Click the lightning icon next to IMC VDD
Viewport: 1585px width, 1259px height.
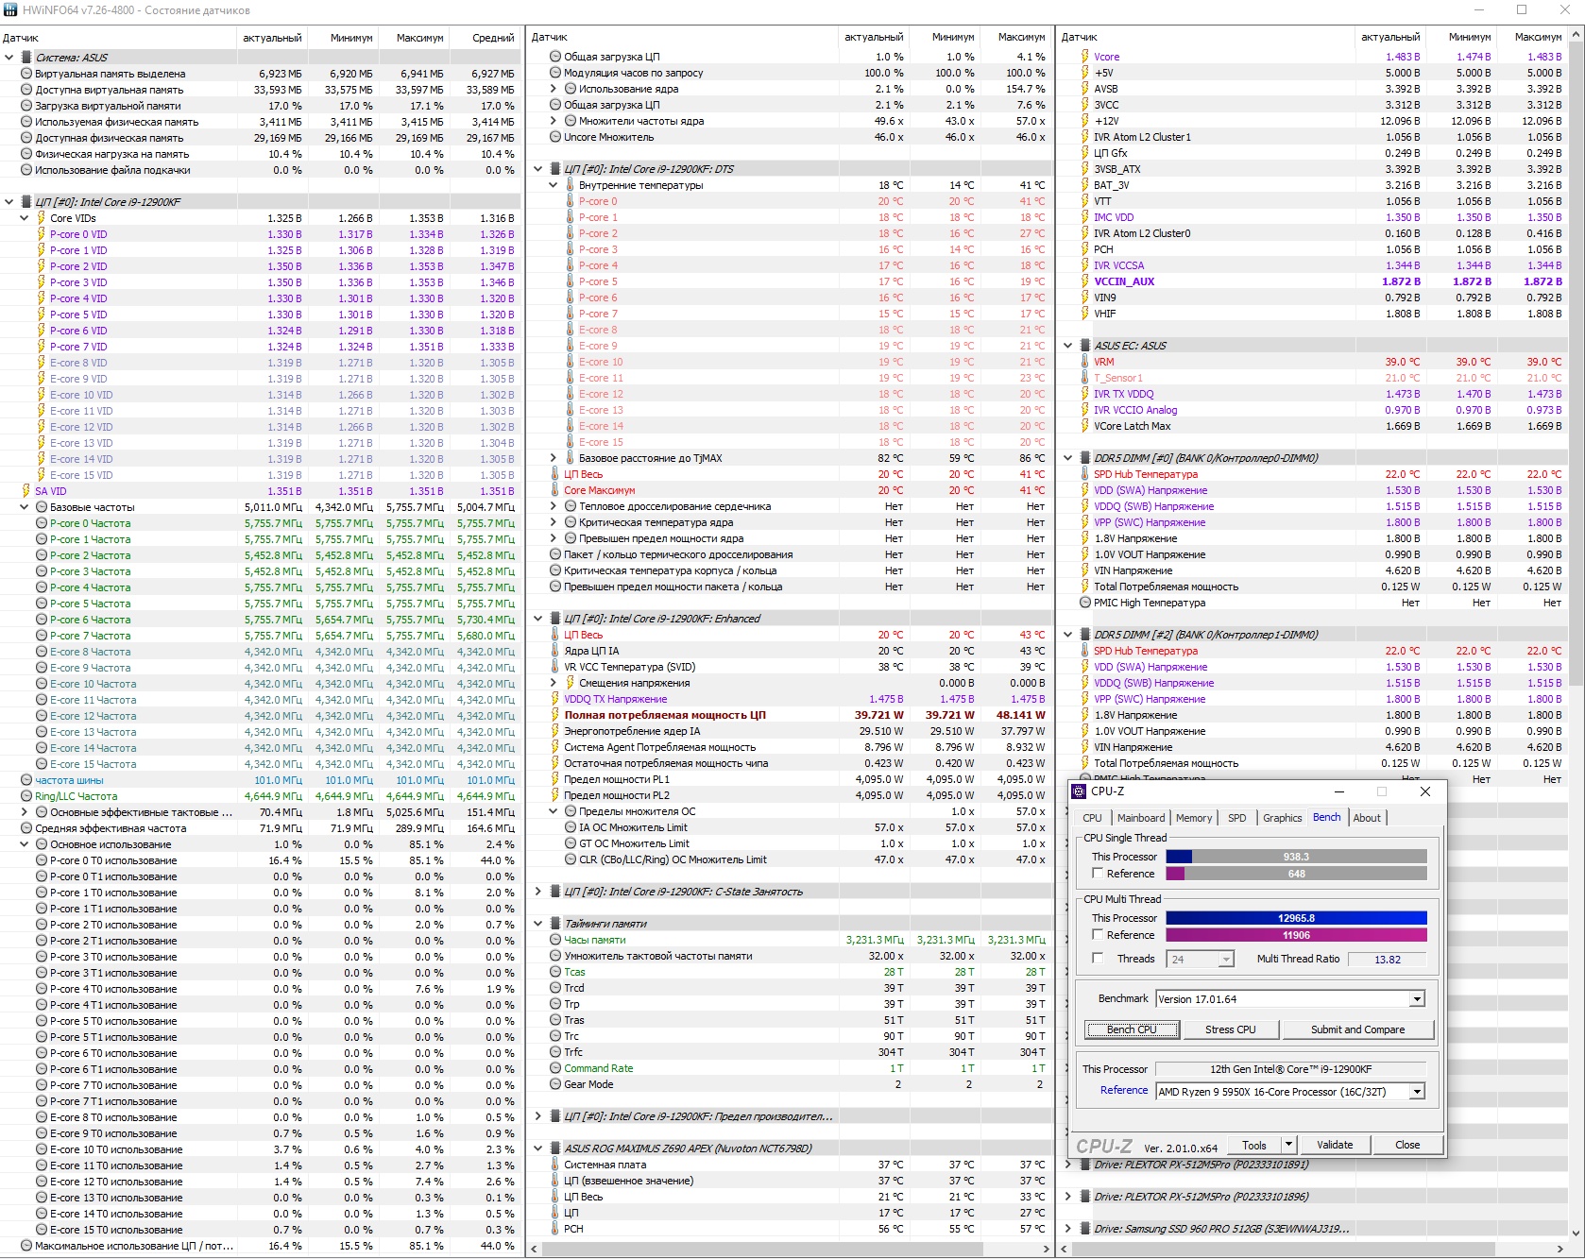point(1085,217)
